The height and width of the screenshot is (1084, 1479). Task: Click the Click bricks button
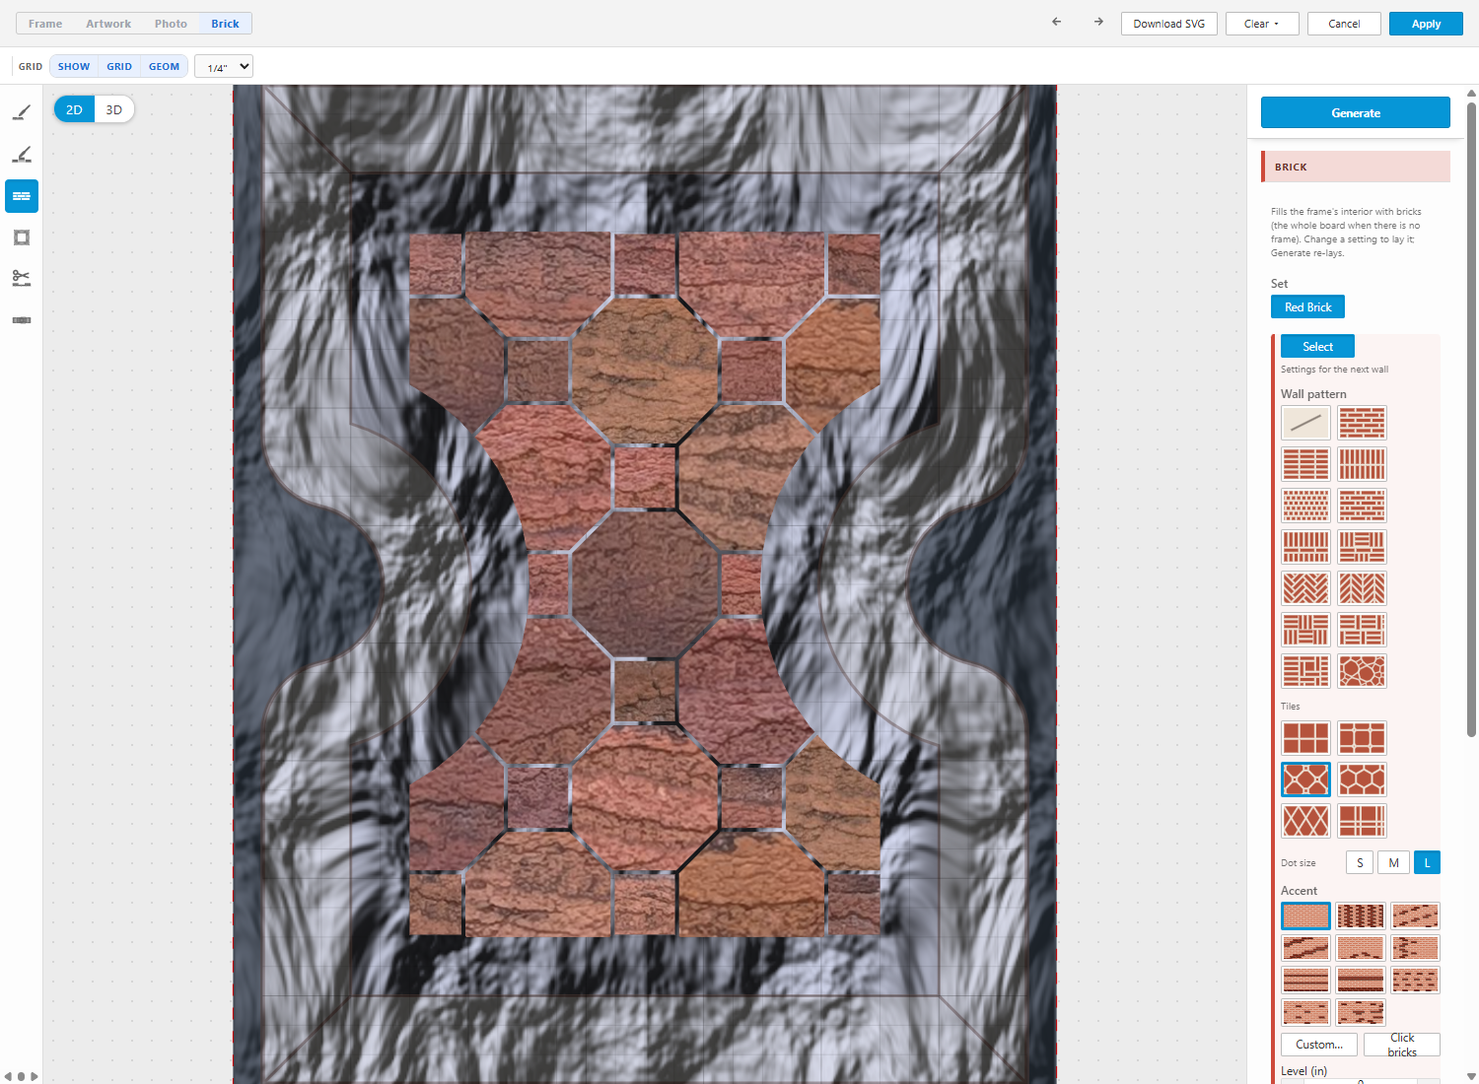[1402, 1045]
